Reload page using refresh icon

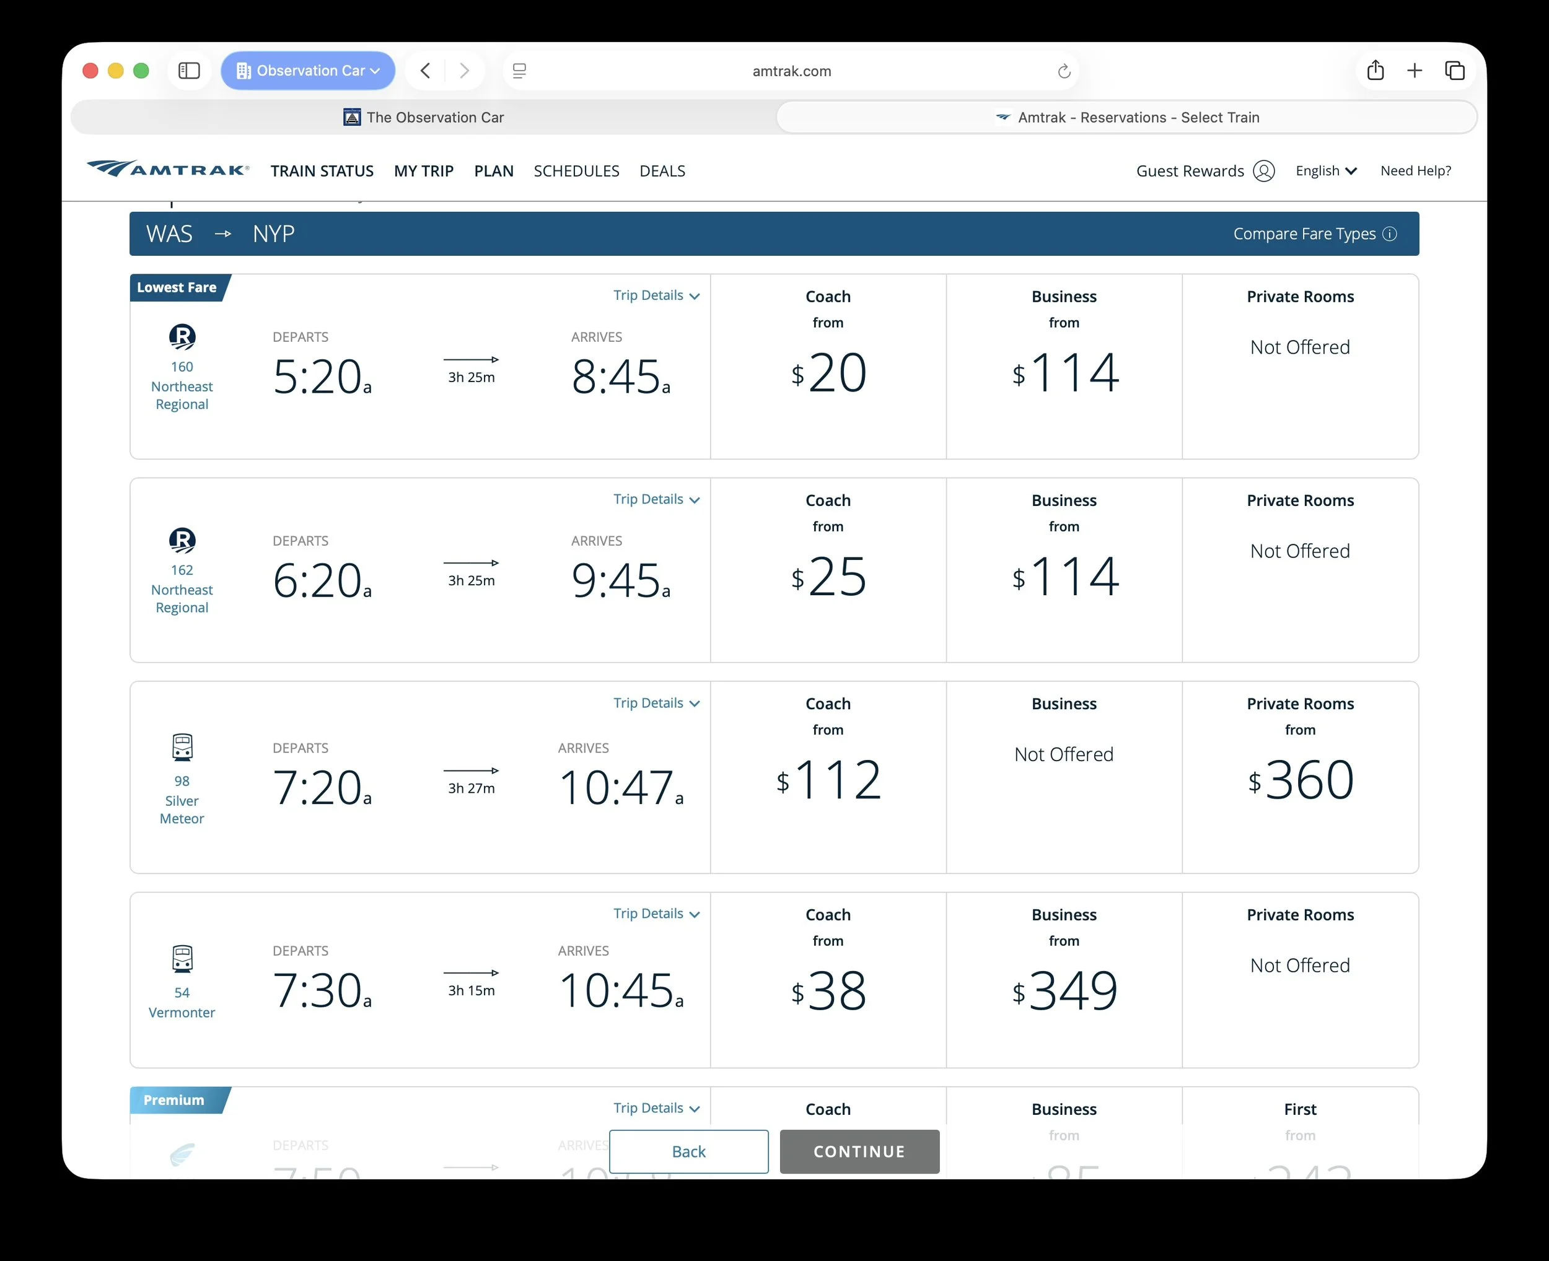coord(1064,71)
